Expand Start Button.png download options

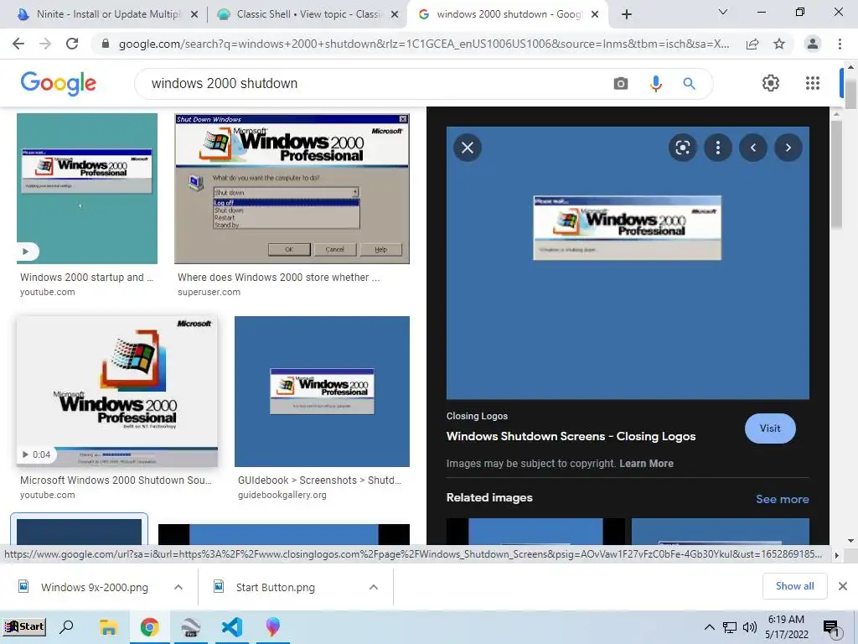[x=374, y=587]
